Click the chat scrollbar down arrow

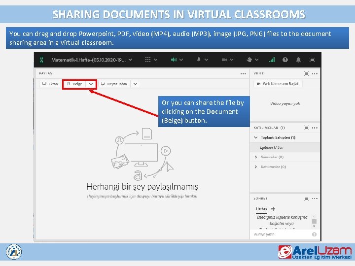[x=314, y=226]
